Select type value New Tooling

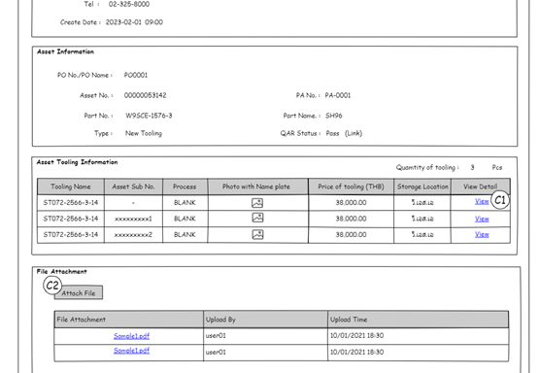click(144, 133)
